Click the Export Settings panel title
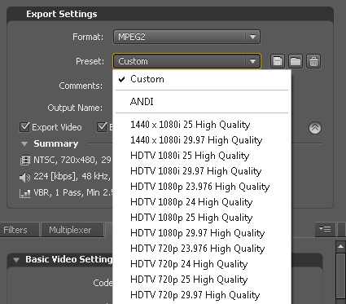This screenshot has width=346, height=304. [62, 14]
